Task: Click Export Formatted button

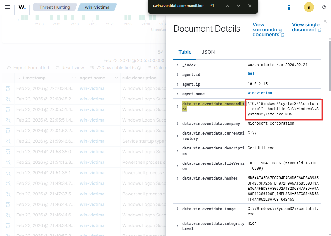Action: point(28,68)
